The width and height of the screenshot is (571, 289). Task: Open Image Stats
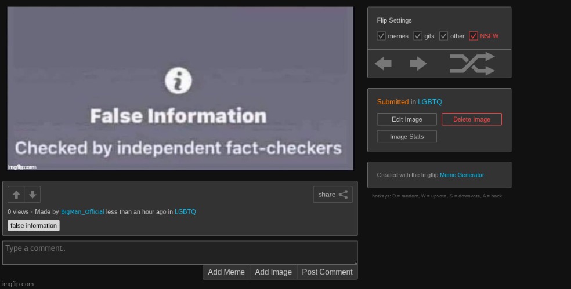point(407,137)
